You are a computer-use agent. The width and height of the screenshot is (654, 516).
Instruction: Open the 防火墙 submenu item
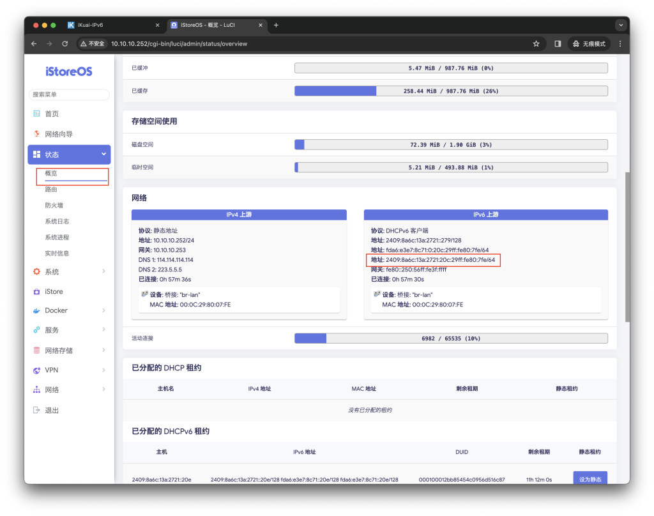[54, 205]
